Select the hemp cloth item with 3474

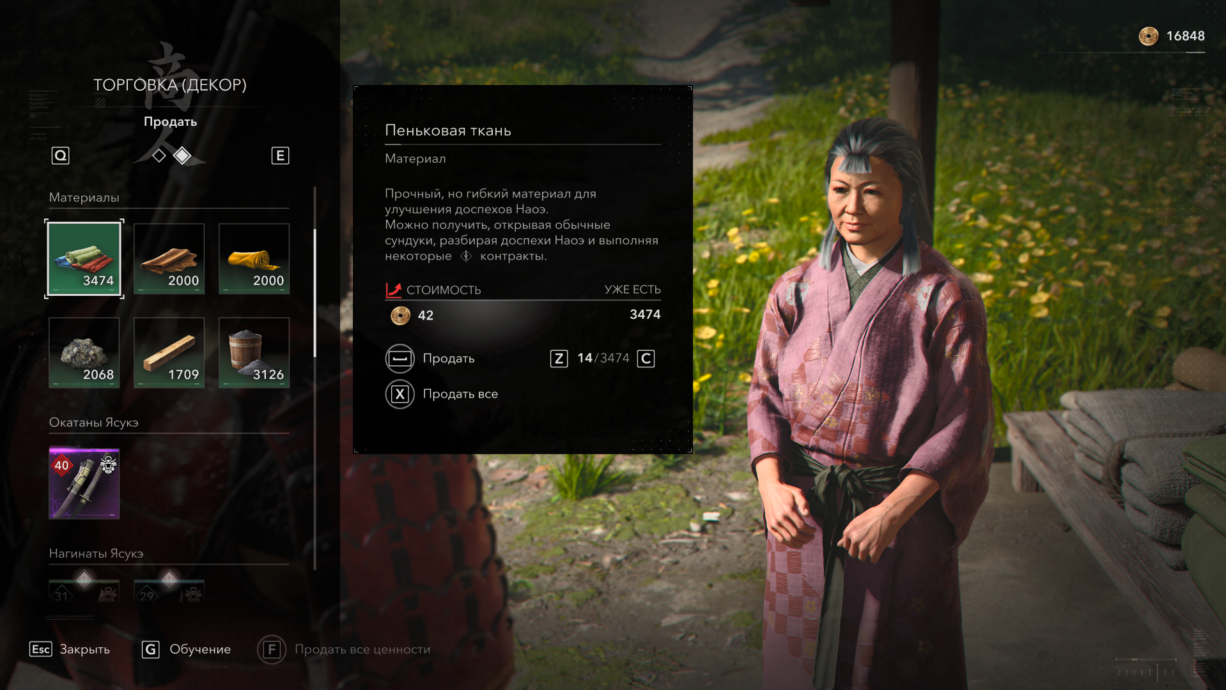pos(84,259)
